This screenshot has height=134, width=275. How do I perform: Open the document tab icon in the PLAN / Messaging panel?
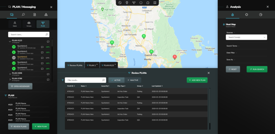click(x=34, y=15)
